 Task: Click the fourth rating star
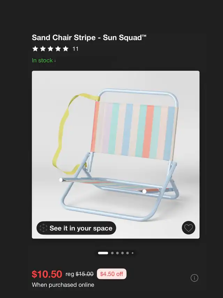point(58,49)
